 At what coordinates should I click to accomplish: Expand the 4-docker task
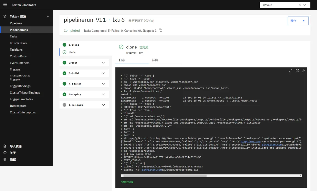click(103, 84)
